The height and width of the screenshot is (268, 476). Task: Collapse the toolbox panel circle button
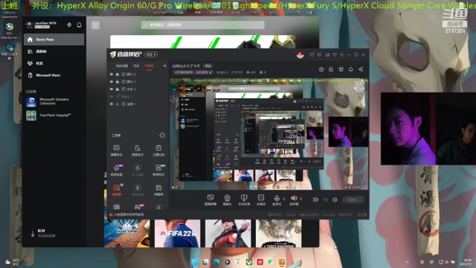(x=162, y=135)
